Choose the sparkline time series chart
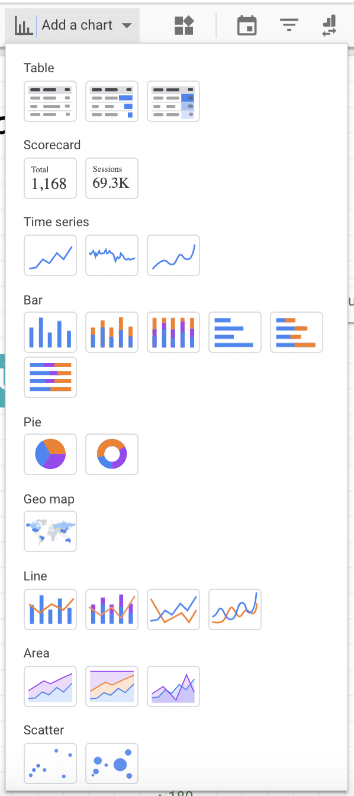Screen dimensions: 354x796 click(x=112, y=255)
